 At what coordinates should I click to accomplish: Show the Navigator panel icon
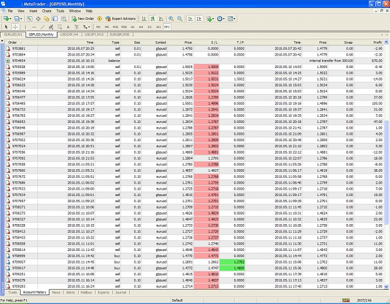tap(47, 19)
